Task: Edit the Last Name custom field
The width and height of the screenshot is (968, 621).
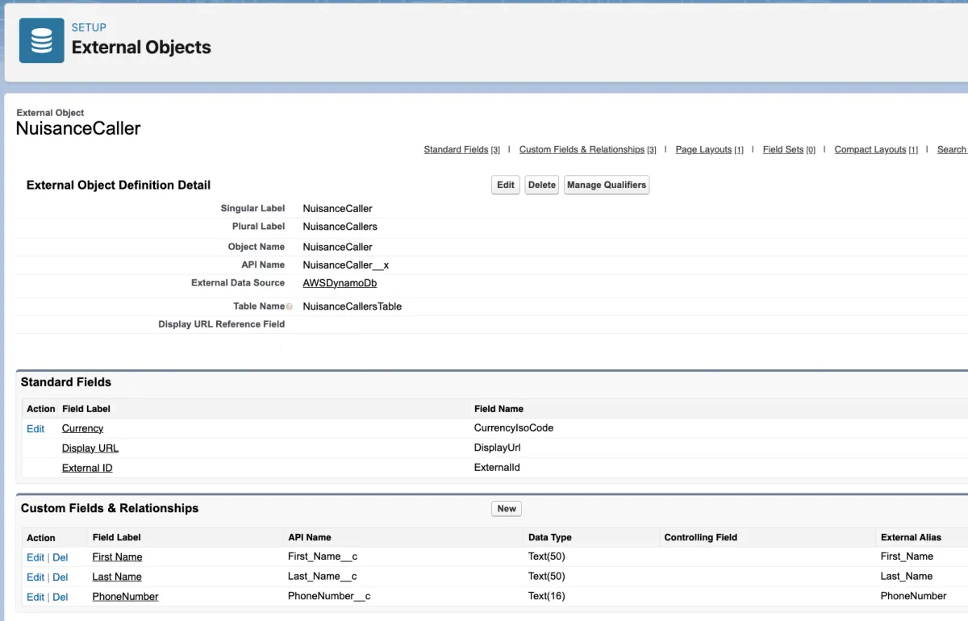Action: click(35, 577)
